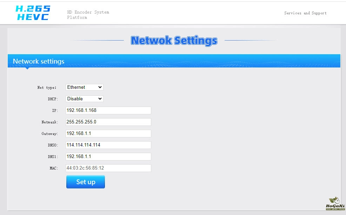Viewport: 346px width, 215px height.
Task: Click the Gateway label text
Action: click(x=50, y=134)
